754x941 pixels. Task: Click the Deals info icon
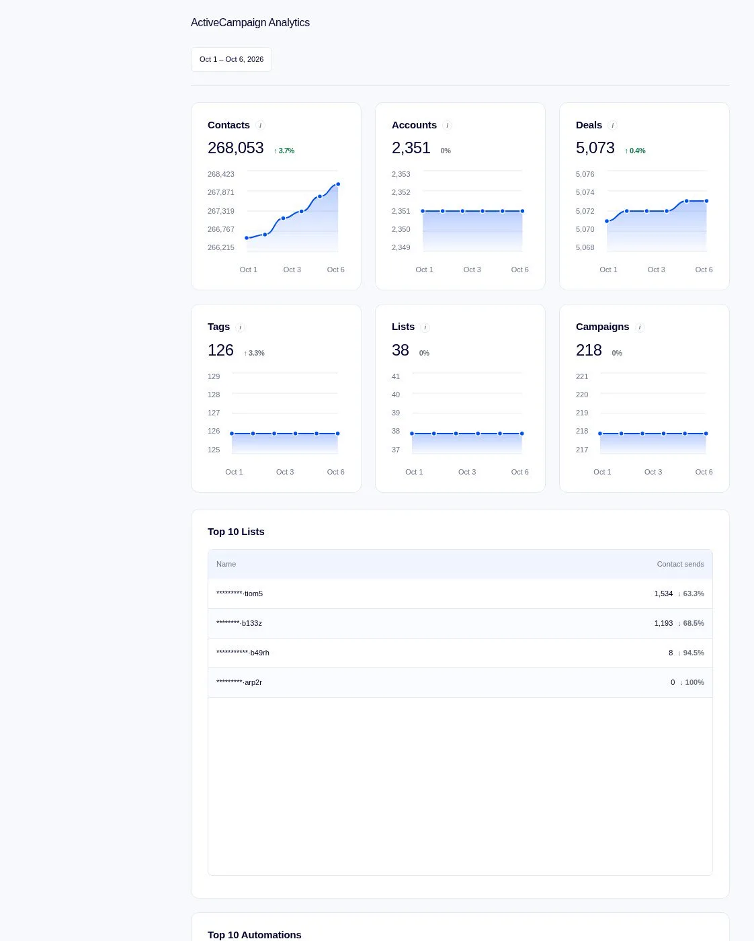pos(612,126)
